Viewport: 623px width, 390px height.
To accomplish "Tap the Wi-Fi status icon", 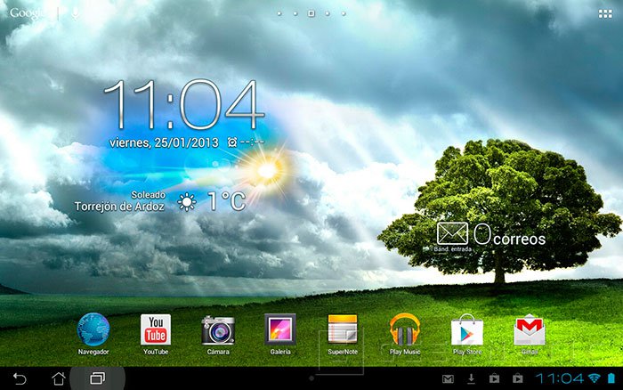I will coord(594,378).
